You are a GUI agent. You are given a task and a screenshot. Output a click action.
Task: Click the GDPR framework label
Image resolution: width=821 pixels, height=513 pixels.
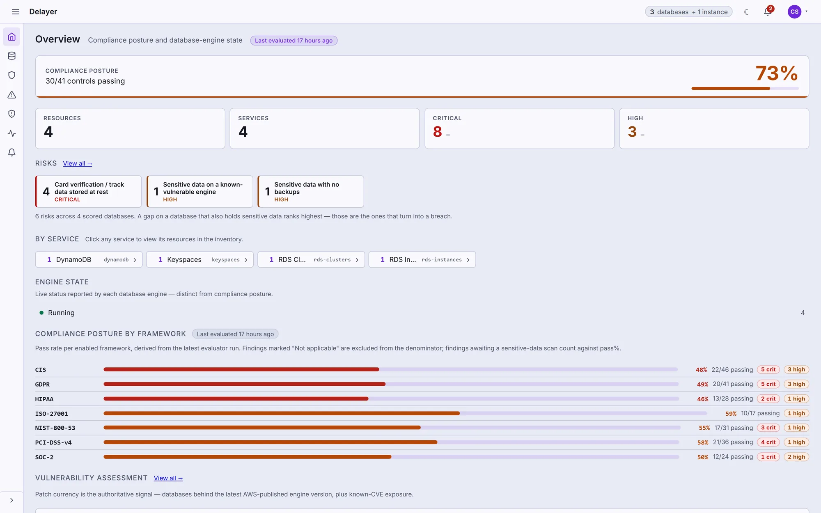42,385
